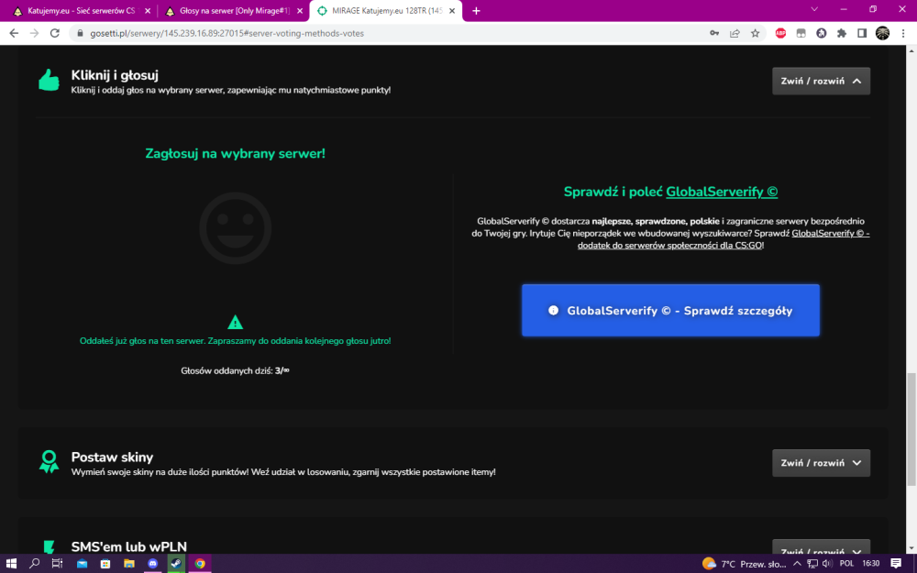This screenshot has width=917, height=573.
Task: Open the saved passwords key icon
Action: [x=714, y=33]
